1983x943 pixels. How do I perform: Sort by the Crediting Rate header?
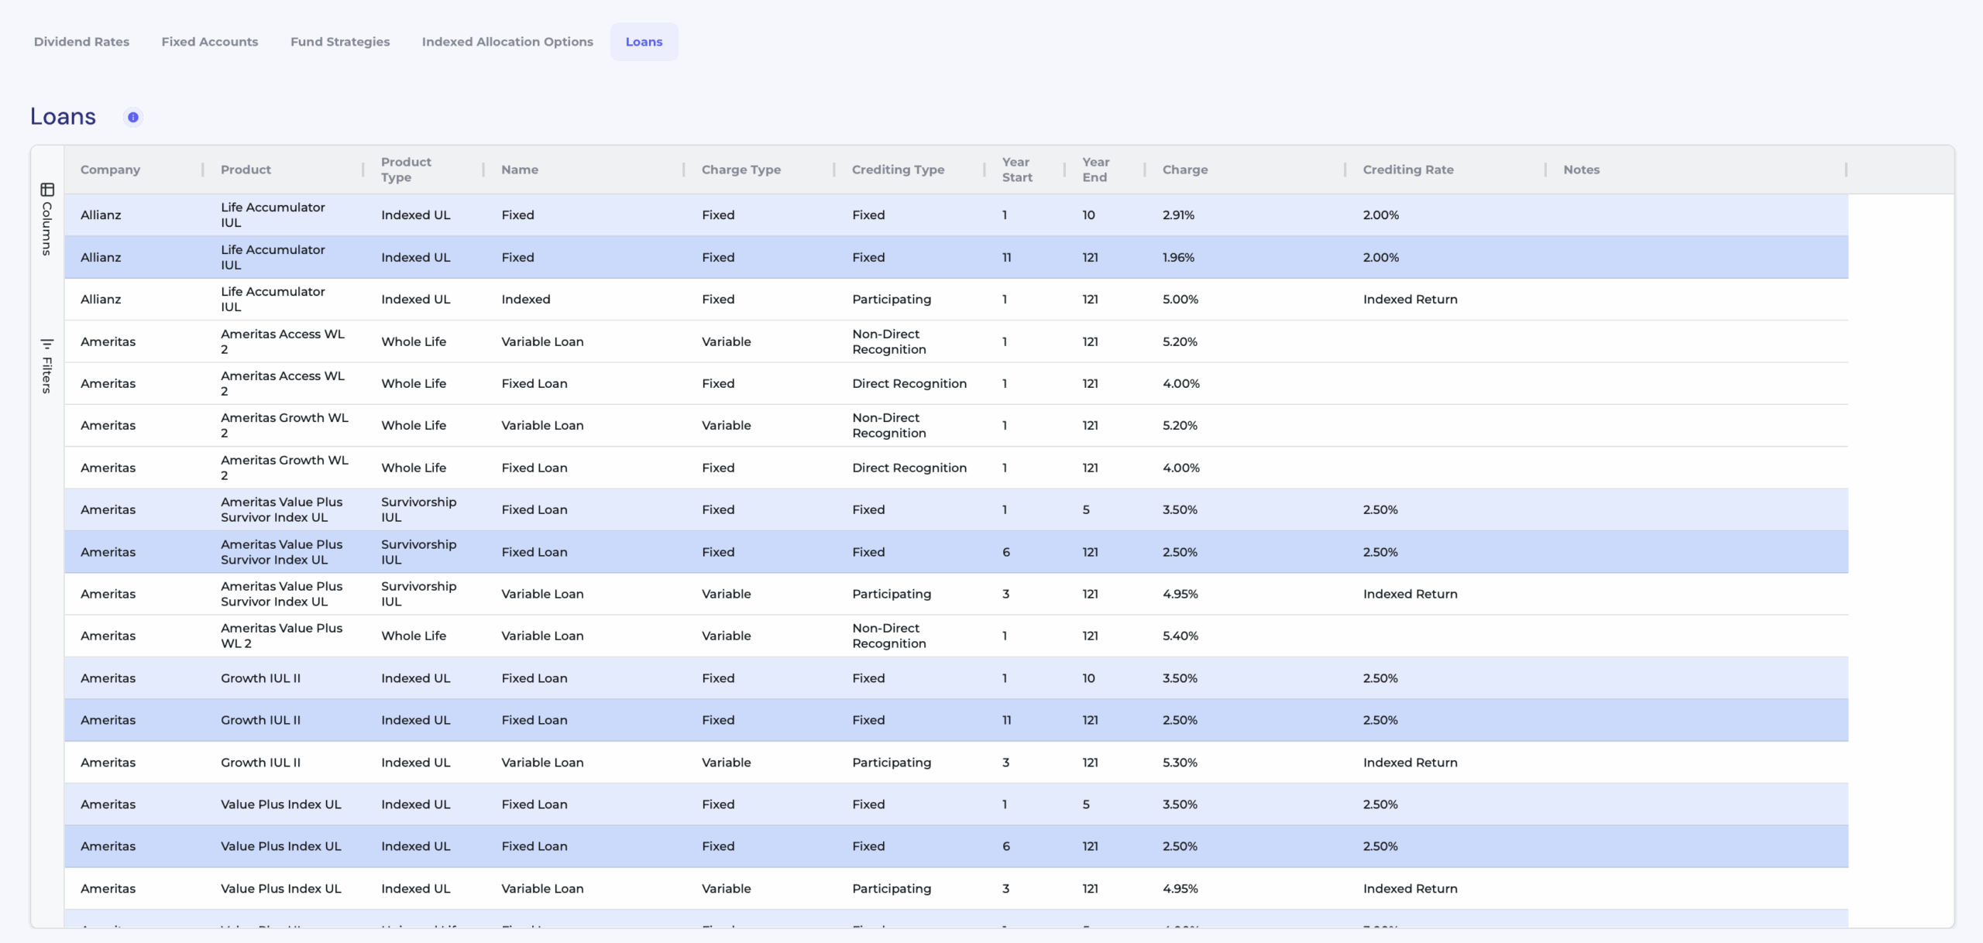point(1407,170)
